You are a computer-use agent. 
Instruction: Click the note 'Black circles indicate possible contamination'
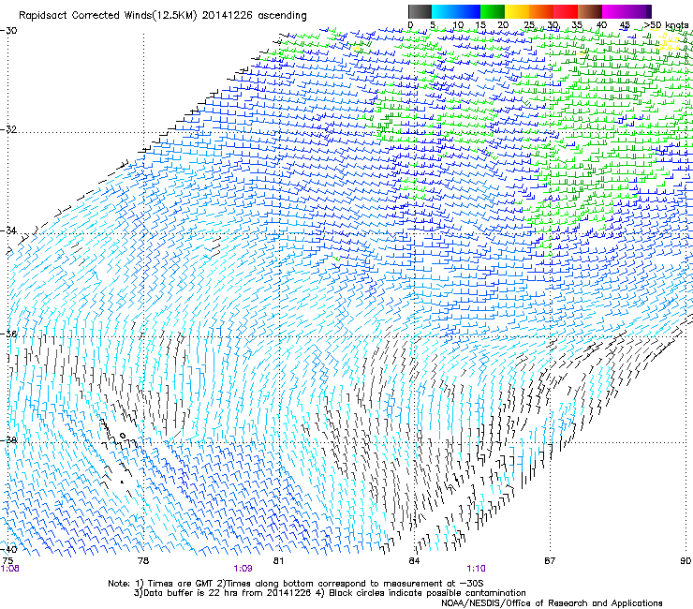[x=427, y=593]
